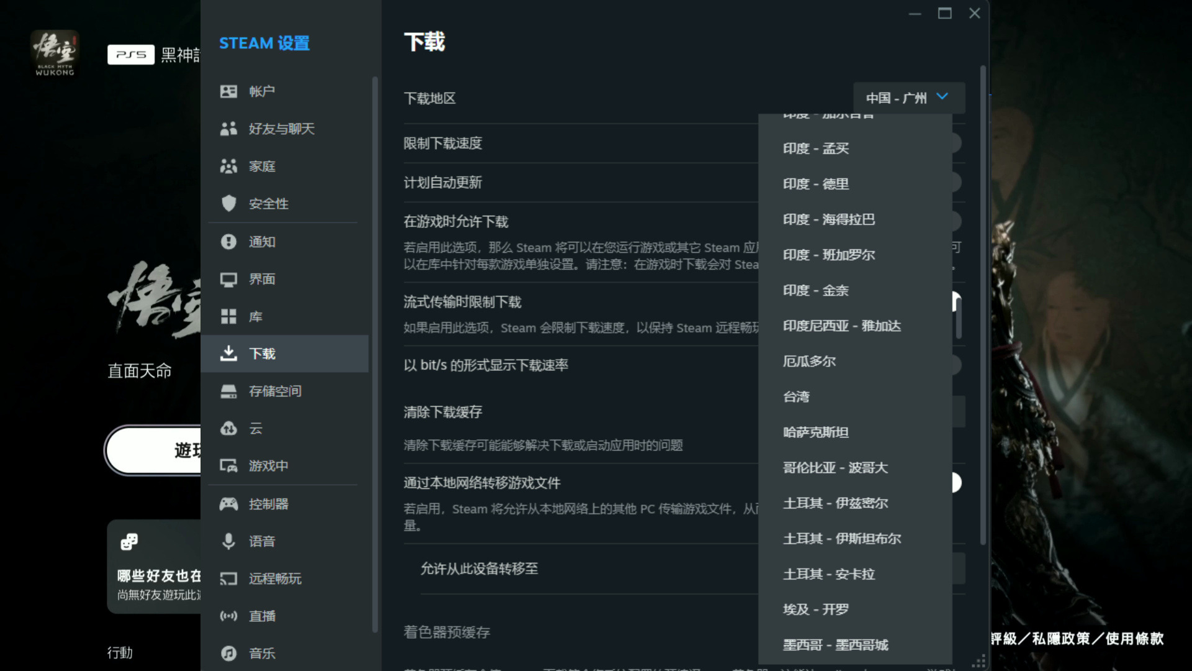Pick 印度 - 金奈 download region
1192x671 pixels.
click(855, 290)
